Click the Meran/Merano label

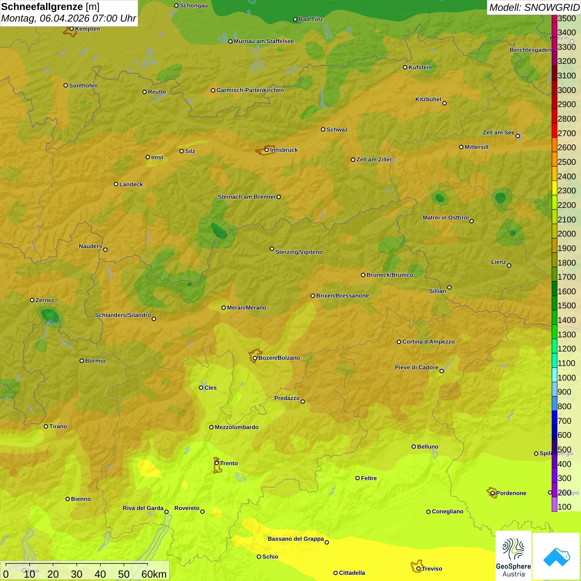click(247, 308)
